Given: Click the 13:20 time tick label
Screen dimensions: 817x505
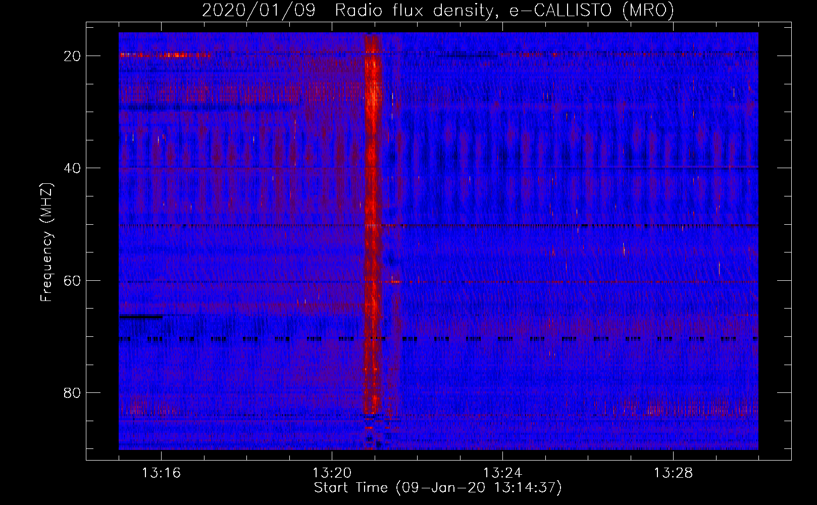Looking at the screenshot, I should coord(332,473).
